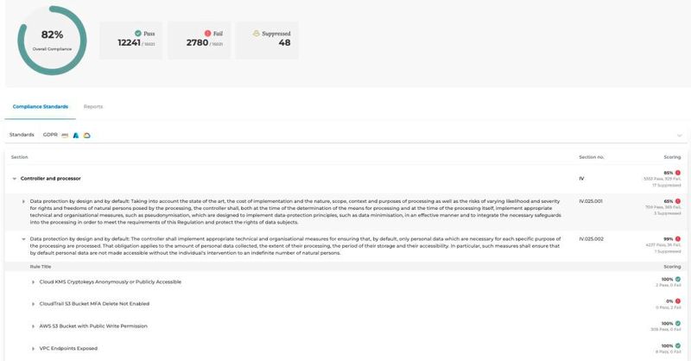Expand section IV.025.001 data protection row
The height and width of the screenshot is (361, 691).
pos(24,201)
